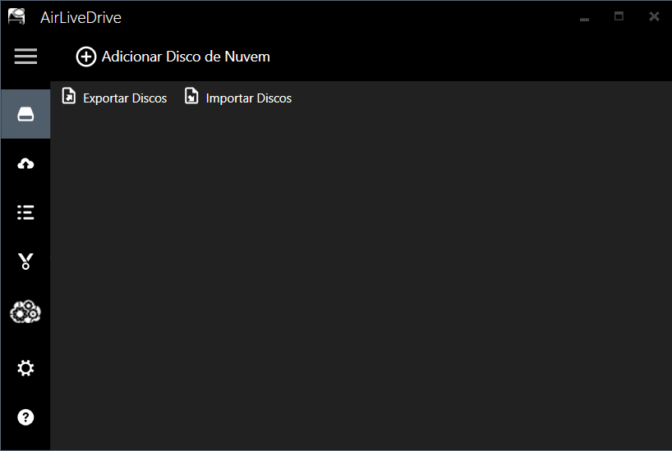Click the AirLiveDrive app logo in title bar
Image resolution: width=672 pixels, height=451 pixels.
click(16, 16)
